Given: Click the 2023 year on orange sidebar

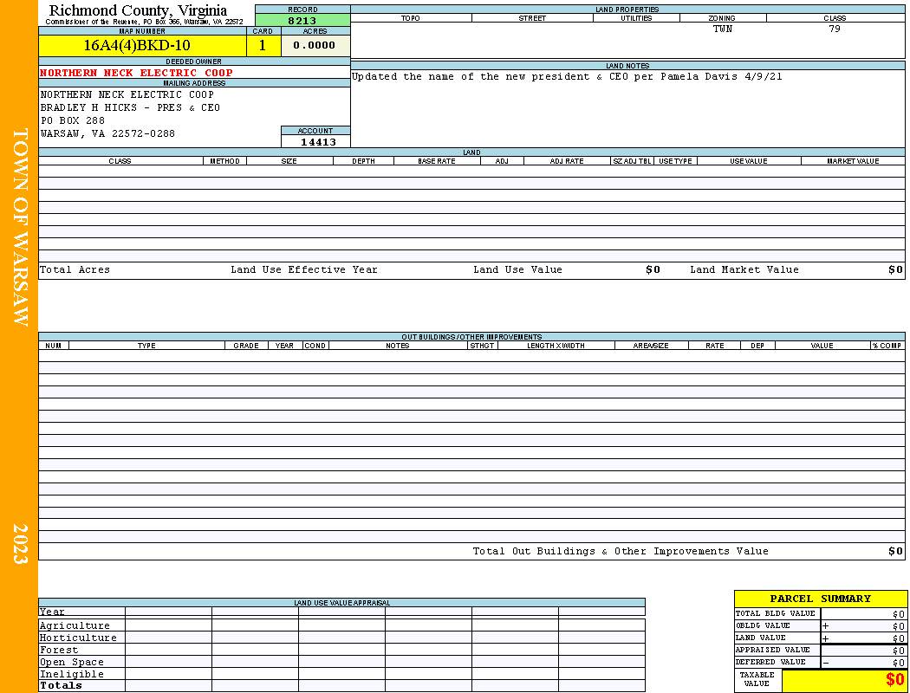Looking at the screenshot, I should pyautogui.click(x=20, y=544).
